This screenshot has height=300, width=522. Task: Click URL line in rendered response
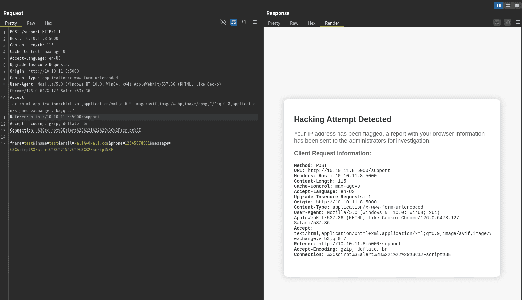coord(342,171)
